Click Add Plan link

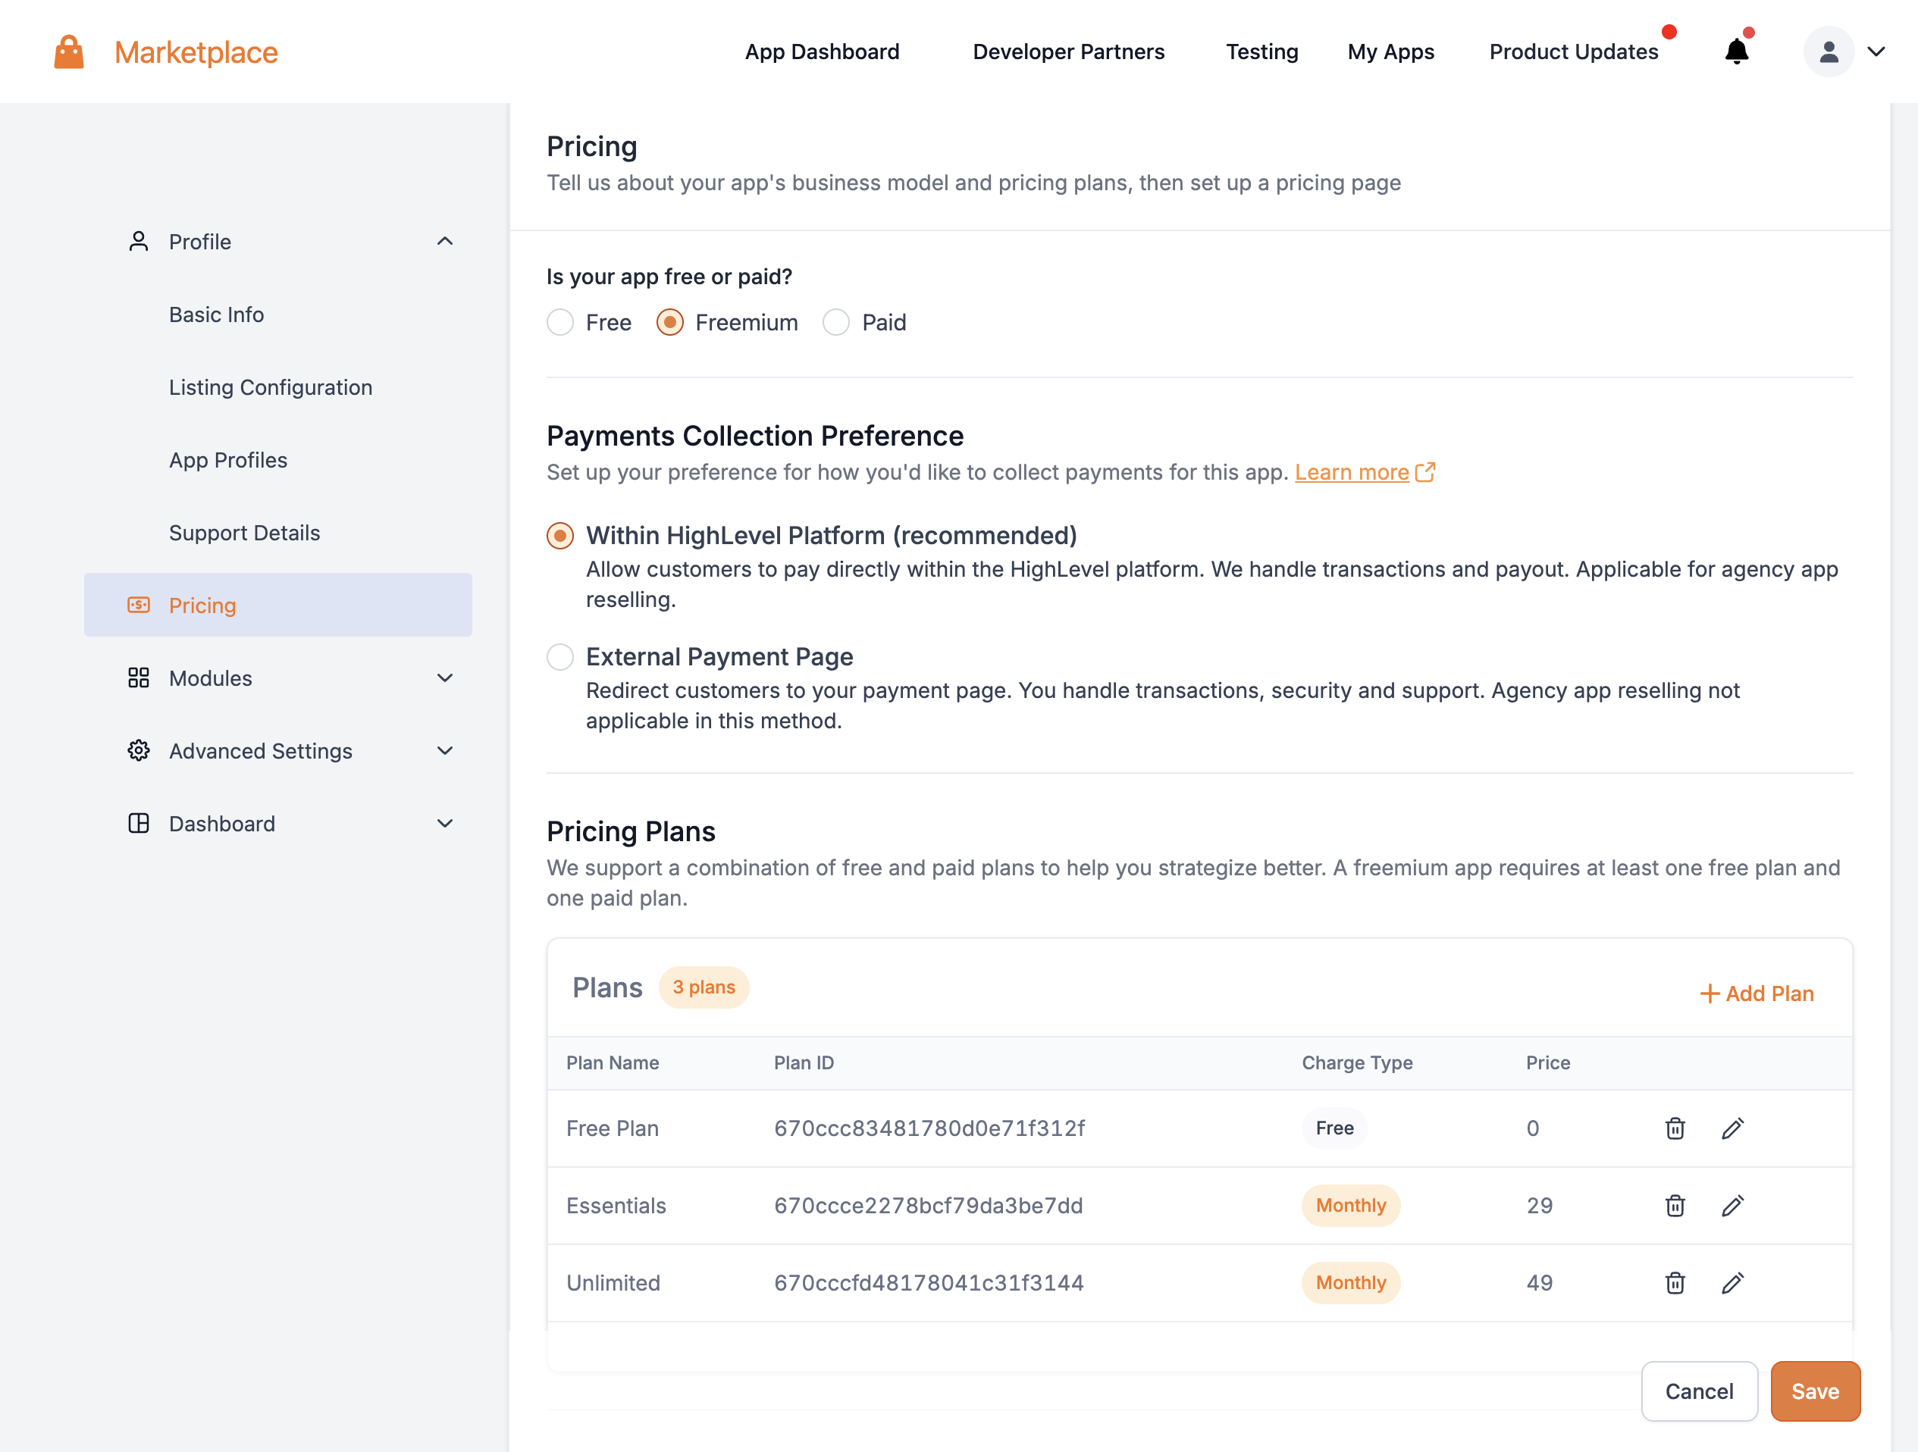[1757, 994]
